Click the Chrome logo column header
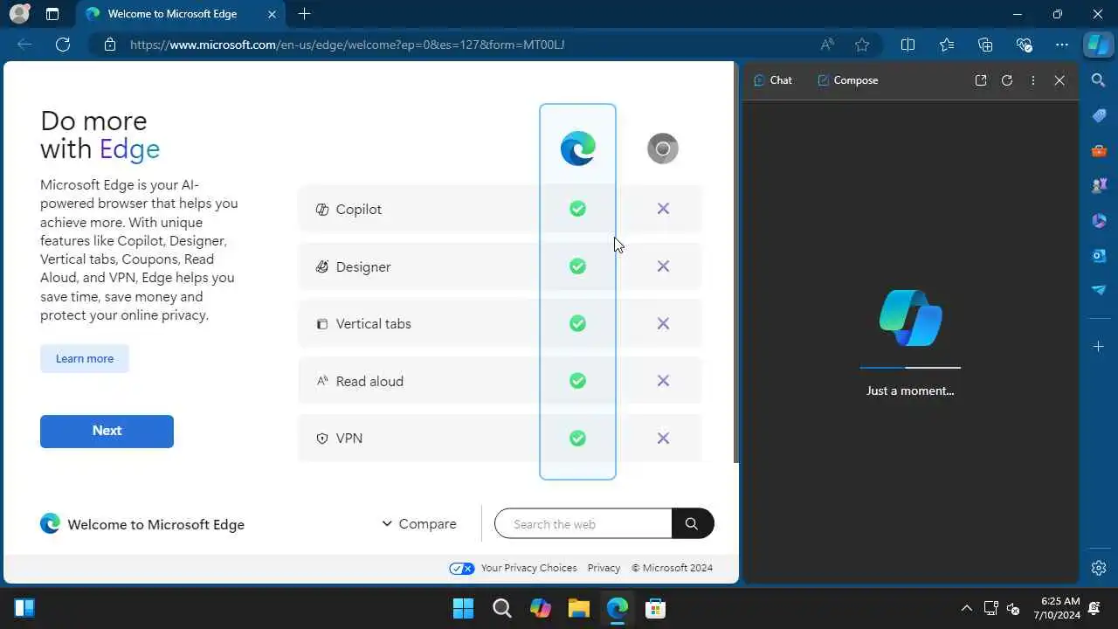Screen dimensions: 1118x629 (x=663, y=149)
